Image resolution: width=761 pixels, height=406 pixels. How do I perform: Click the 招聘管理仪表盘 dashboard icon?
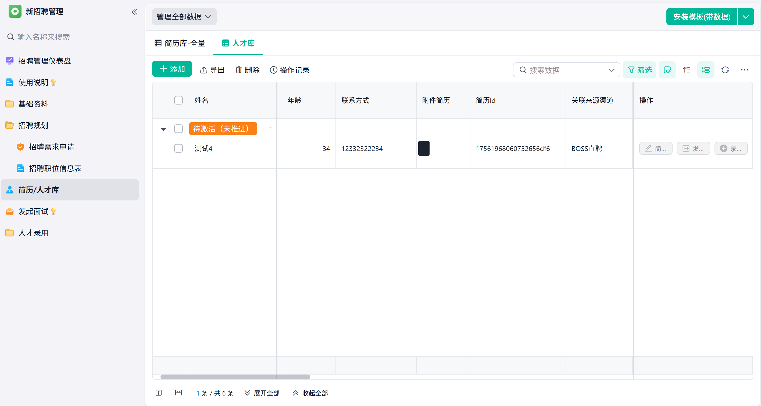(10, 61)
